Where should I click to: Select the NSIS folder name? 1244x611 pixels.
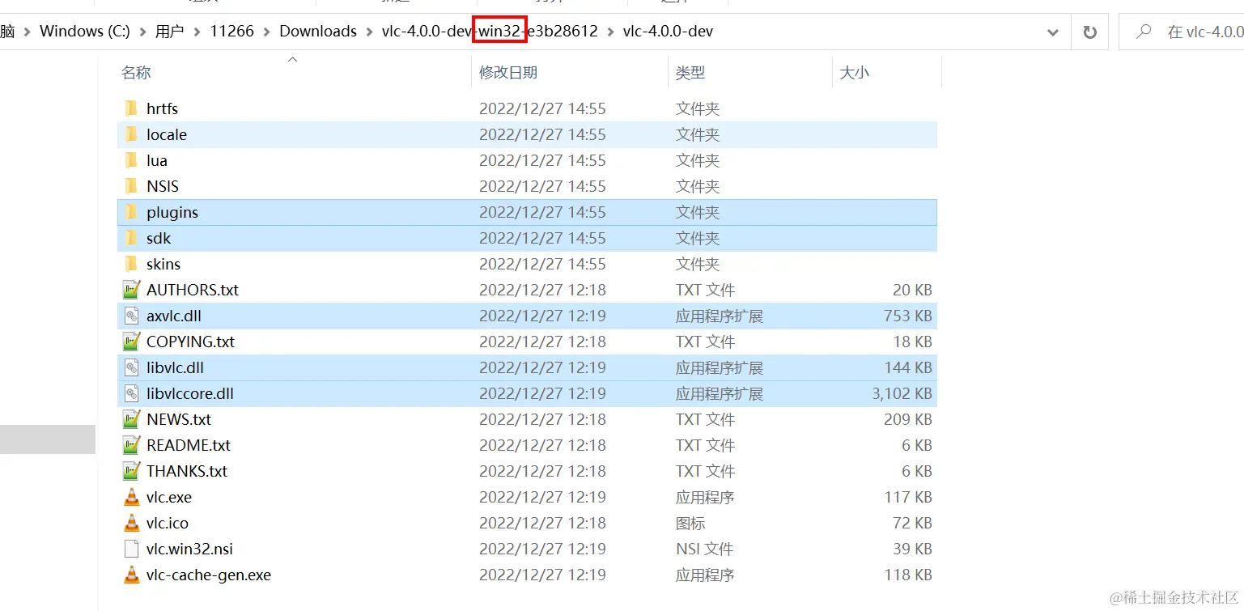click(163, 186)
